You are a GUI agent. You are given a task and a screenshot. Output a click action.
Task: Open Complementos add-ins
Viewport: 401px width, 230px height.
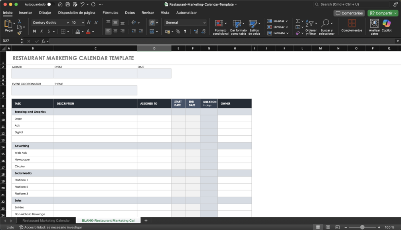tap(352, 26)
